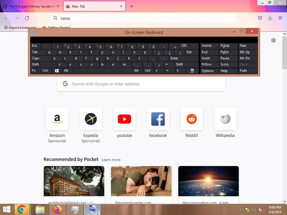Click the space bar on On-Screen Keyboard
Screen dimensions: 287x215
[x=103, y=71]
